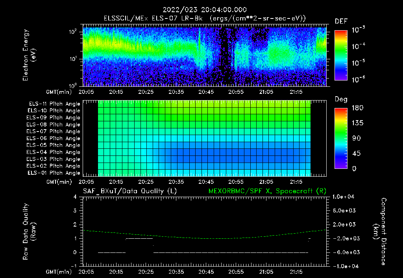403x278 pixels.
Task: Click the 20:25 tick label under data quality plot
Action: 146,272
